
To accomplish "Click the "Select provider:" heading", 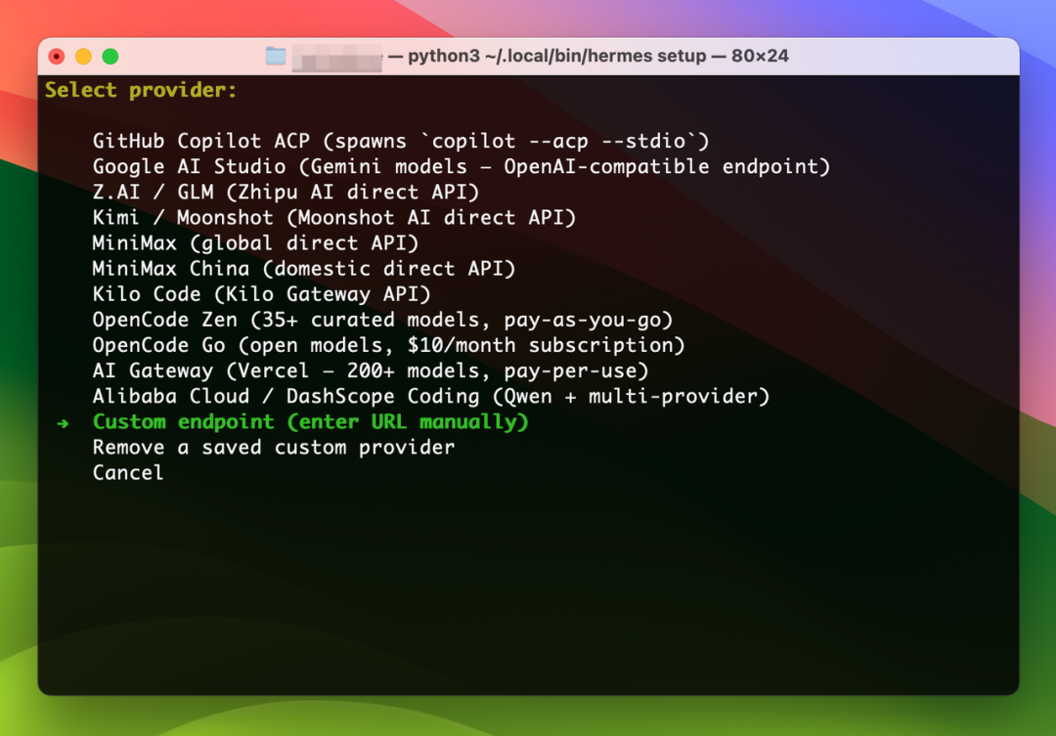I will click(x=141, y=90).
